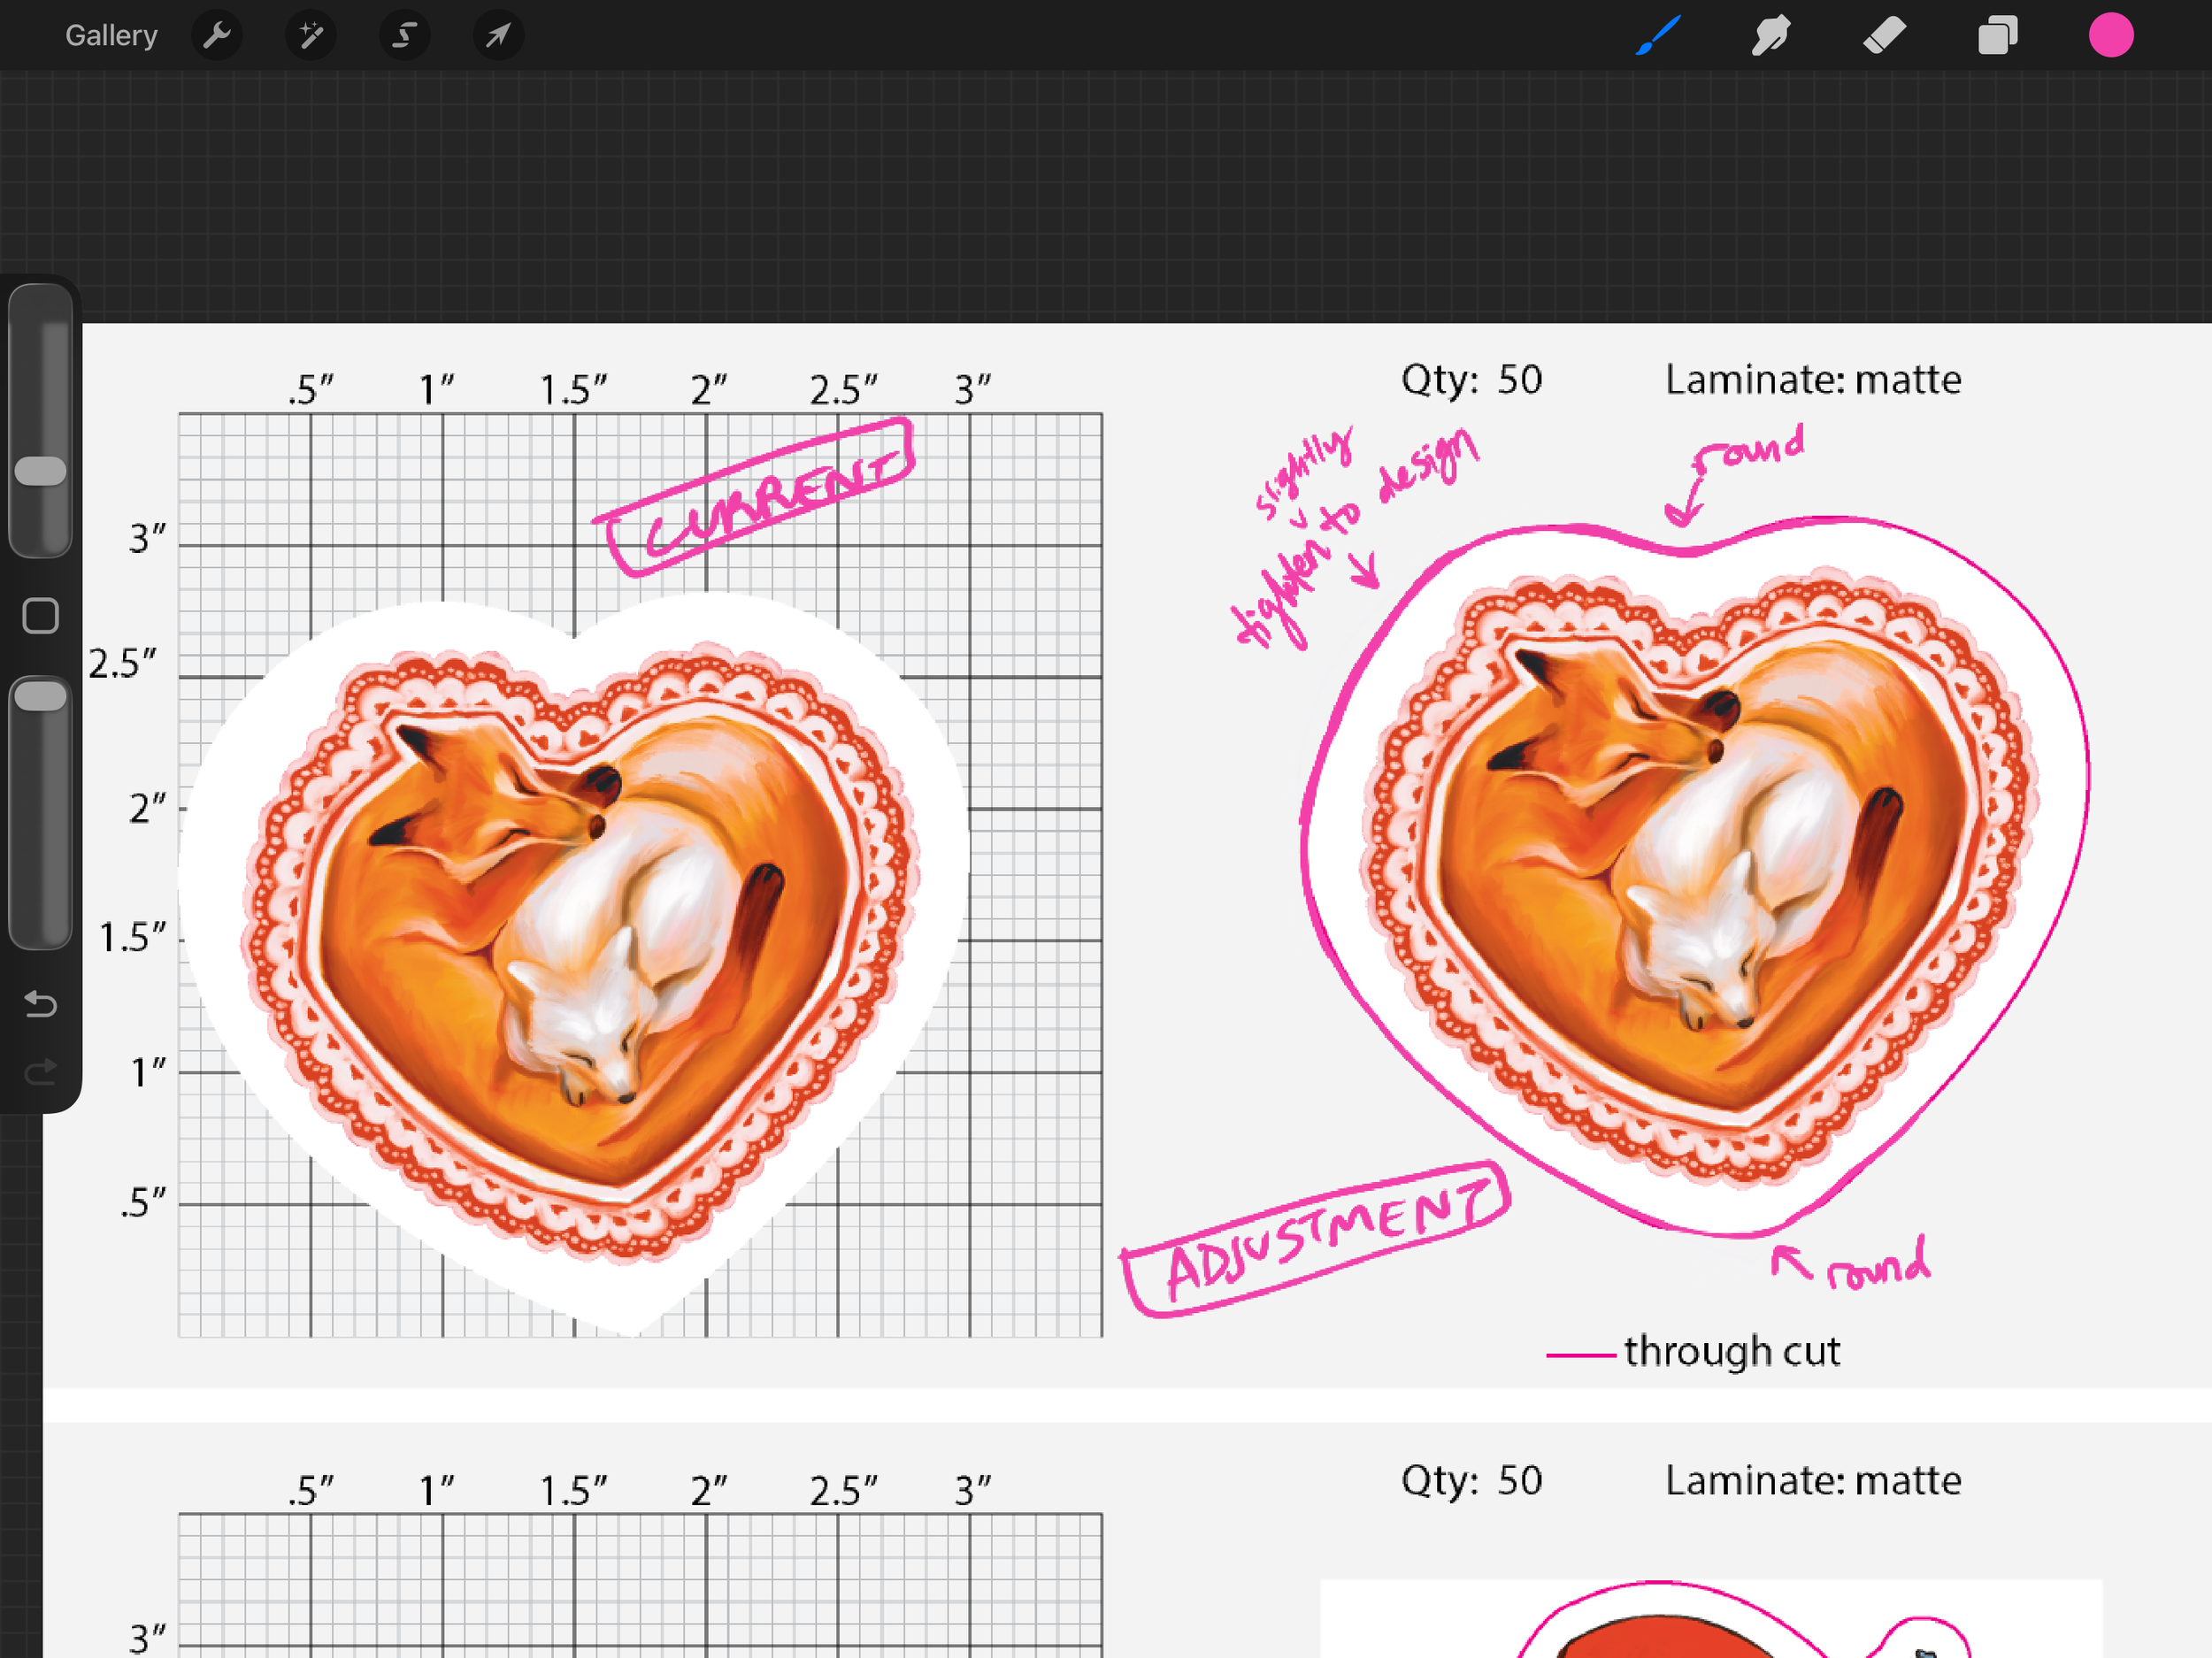Click the top 'Laminate: matte' text
Screen dimensions: 2212x1658
tap(1813, 381)
